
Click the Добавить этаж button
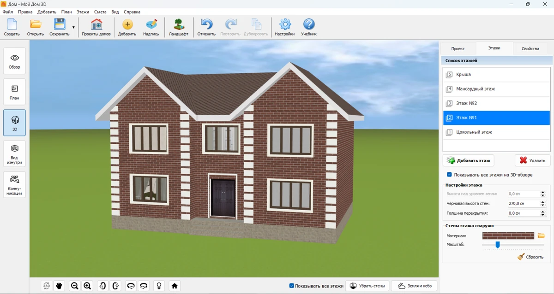[x=469, y=160]
